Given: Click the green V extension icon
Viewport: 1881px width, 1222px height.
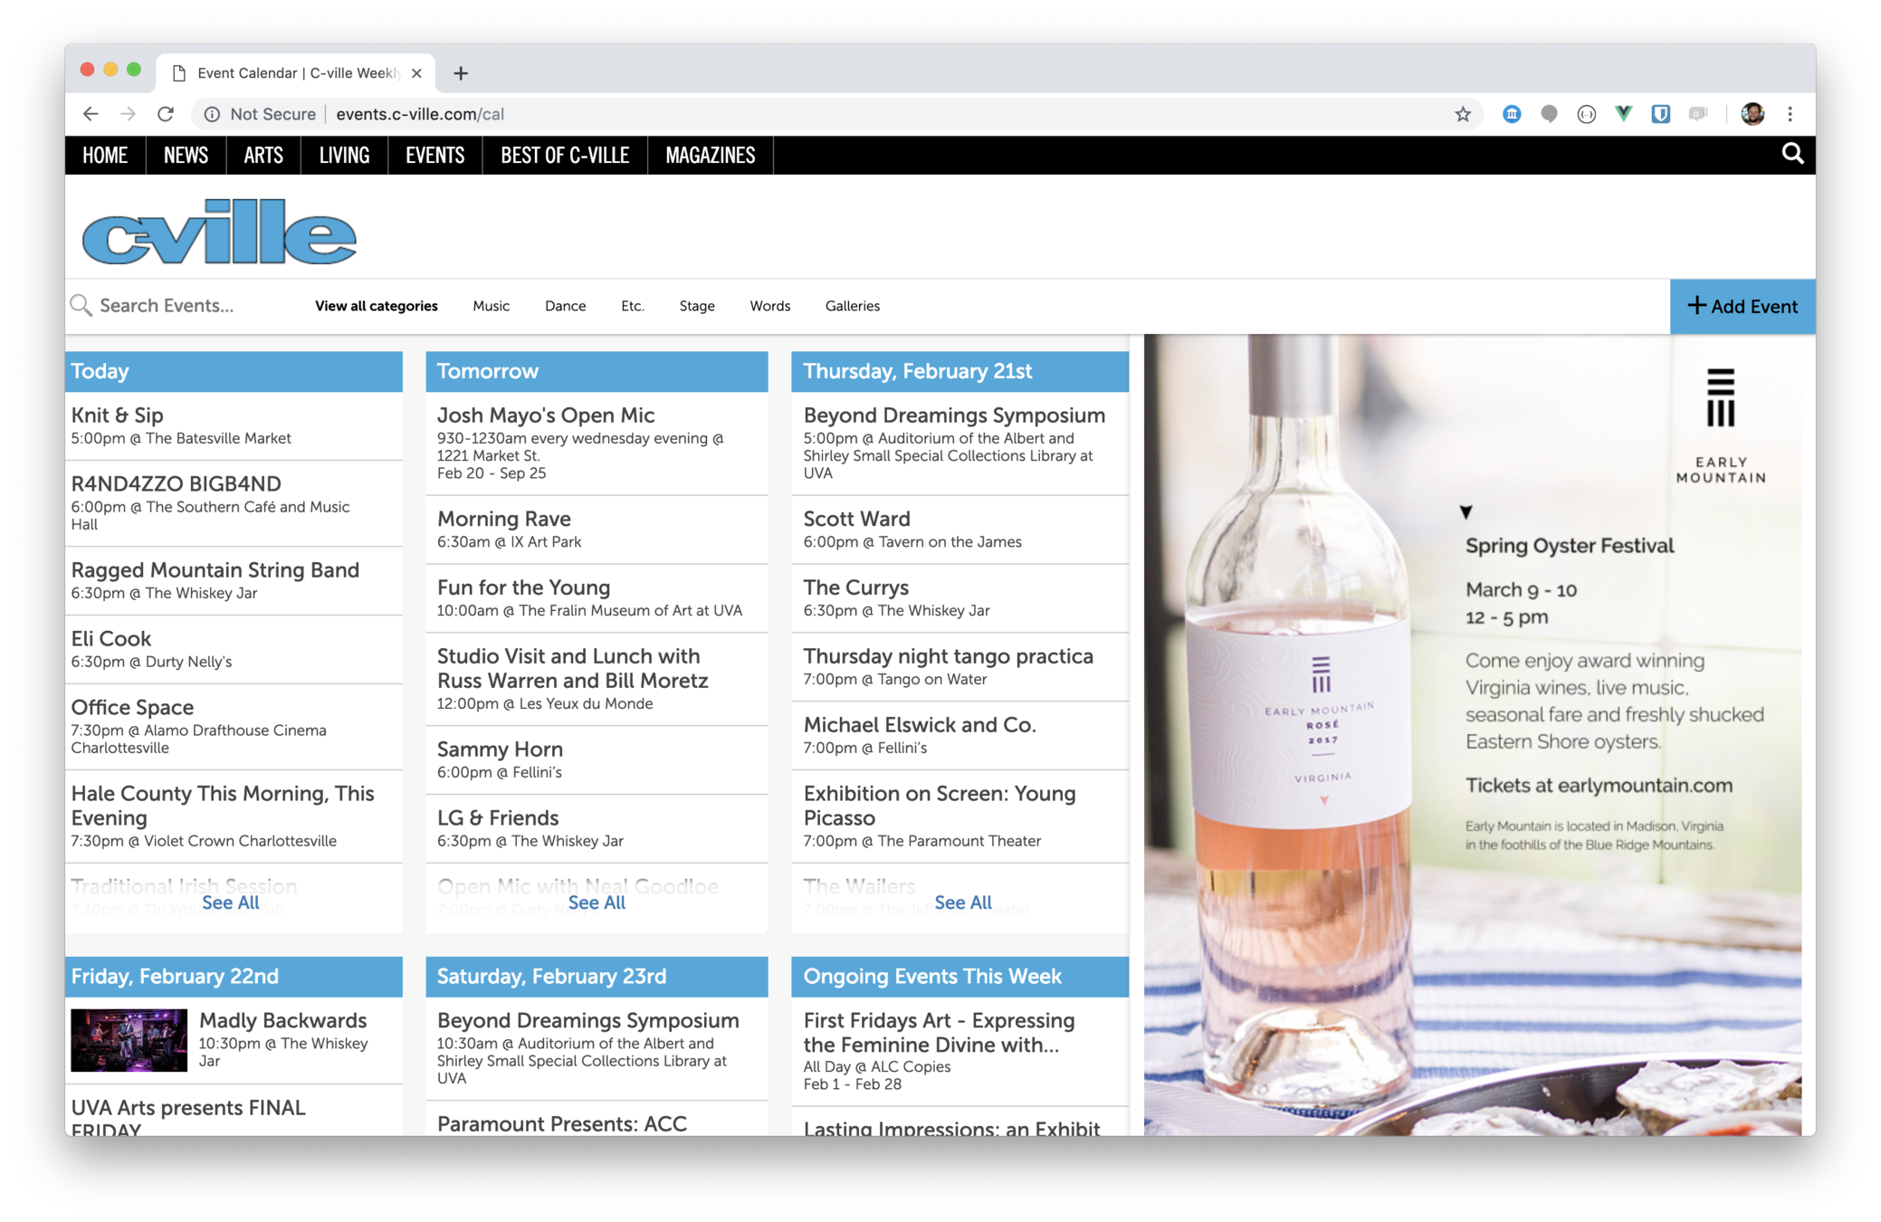Looking at the screenshot, I should (x=1623, y=114).
